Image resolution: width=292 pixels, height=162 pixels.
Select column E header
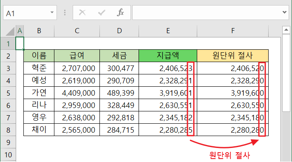point(168,31)
